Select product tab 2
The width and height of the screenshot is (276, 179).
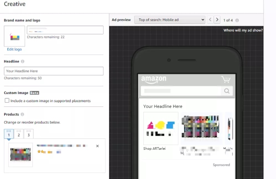point(19,133)
